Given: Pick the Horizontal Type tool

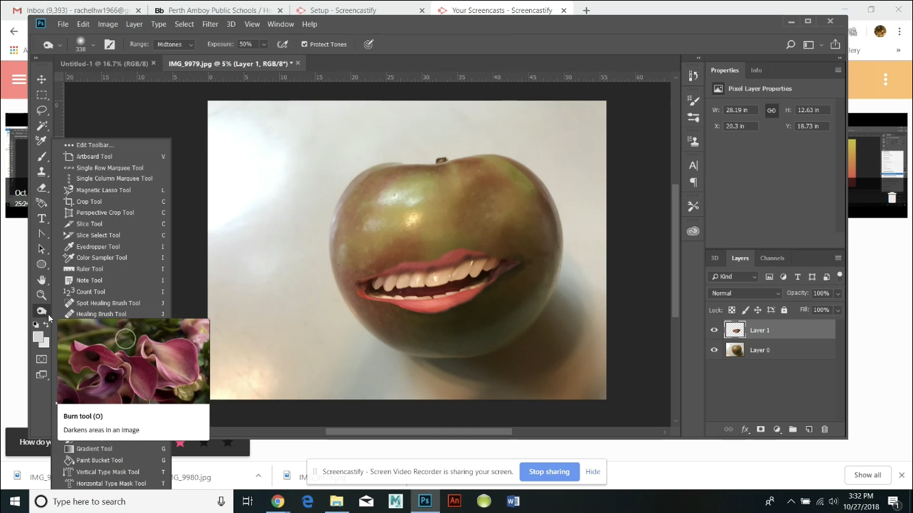Looking at the screenshot, I should click(42, 218).
